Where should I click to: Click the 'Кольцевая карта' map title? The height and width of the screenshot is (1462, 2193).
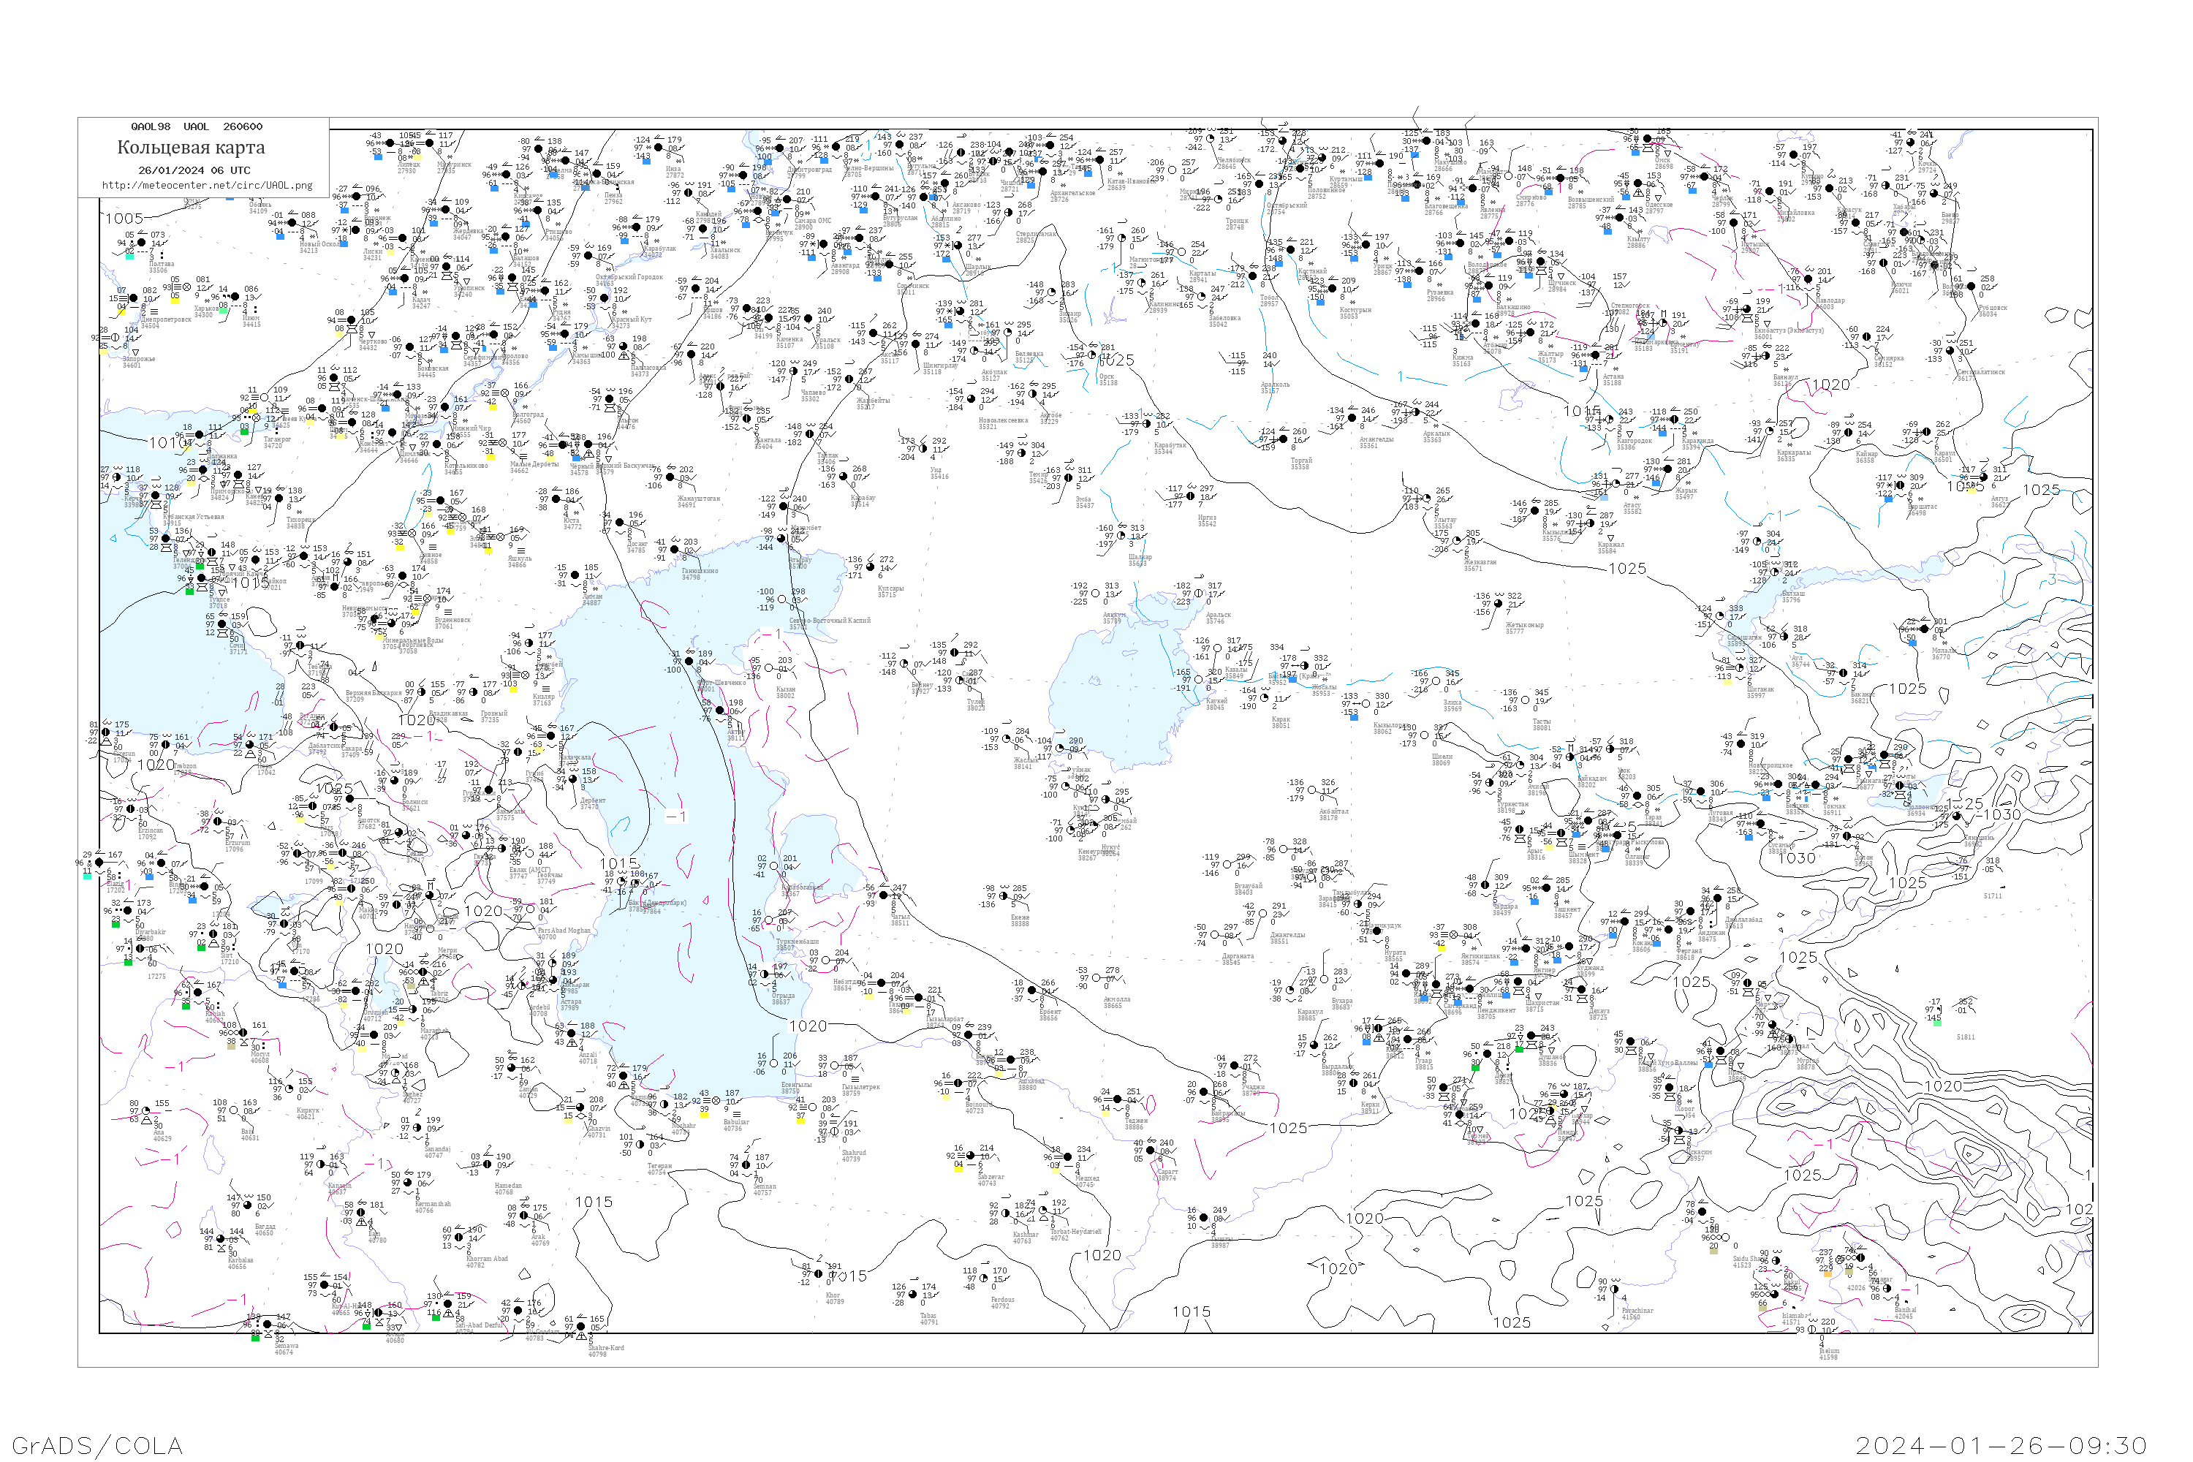click(190, 148)
